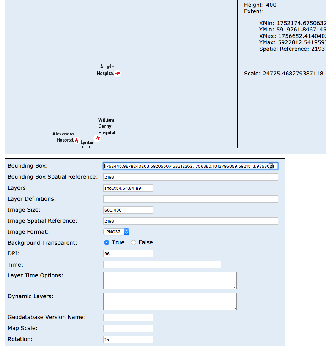Click the YMax extent value
The width and height of the screenshot is (326, 346).
coord(302,42)
